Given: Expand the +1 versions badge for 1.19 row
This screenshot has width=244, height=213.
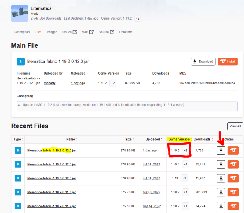Looking at the screenshot, I should pos(184,178).
